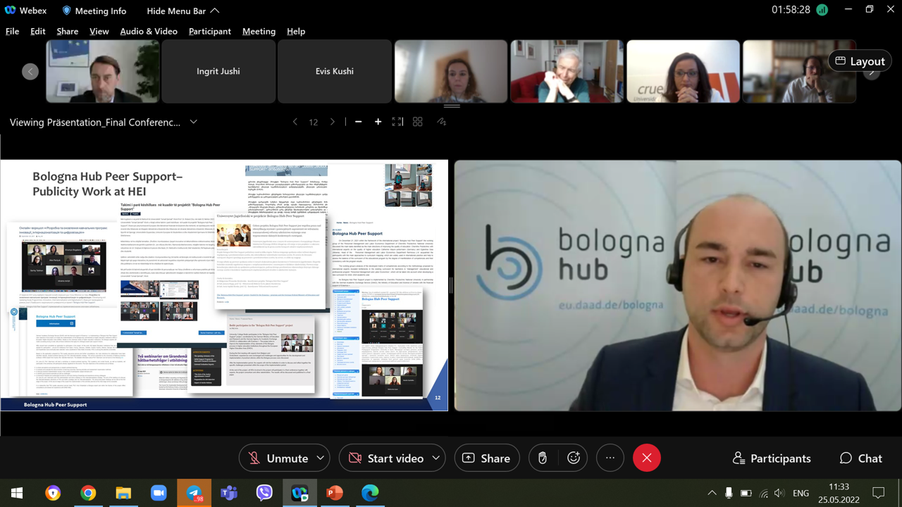Open the Participant menu
The width and height of the screenshot is (902, 507).
(x=209, y=31)
